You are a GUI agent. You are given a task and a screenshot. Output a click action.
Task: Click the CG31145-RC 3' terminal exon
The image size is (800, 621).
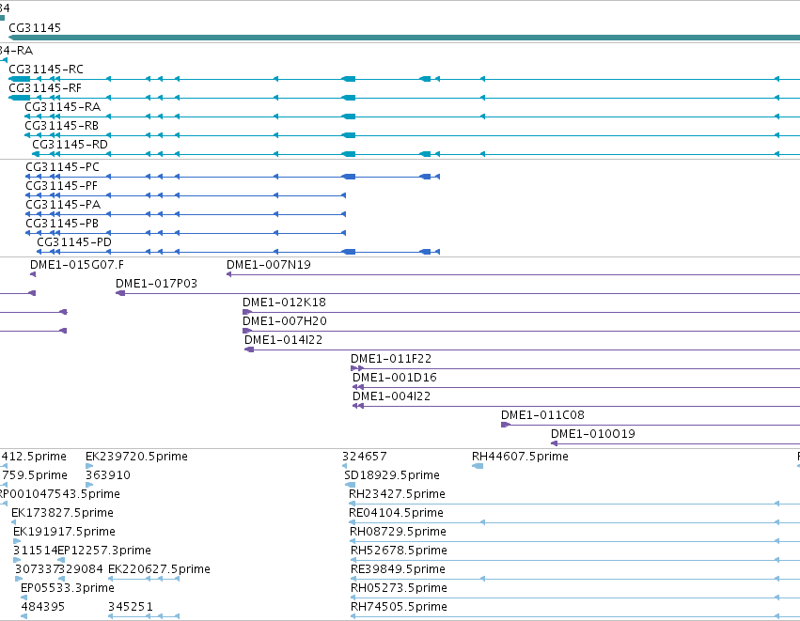point(20,79)
